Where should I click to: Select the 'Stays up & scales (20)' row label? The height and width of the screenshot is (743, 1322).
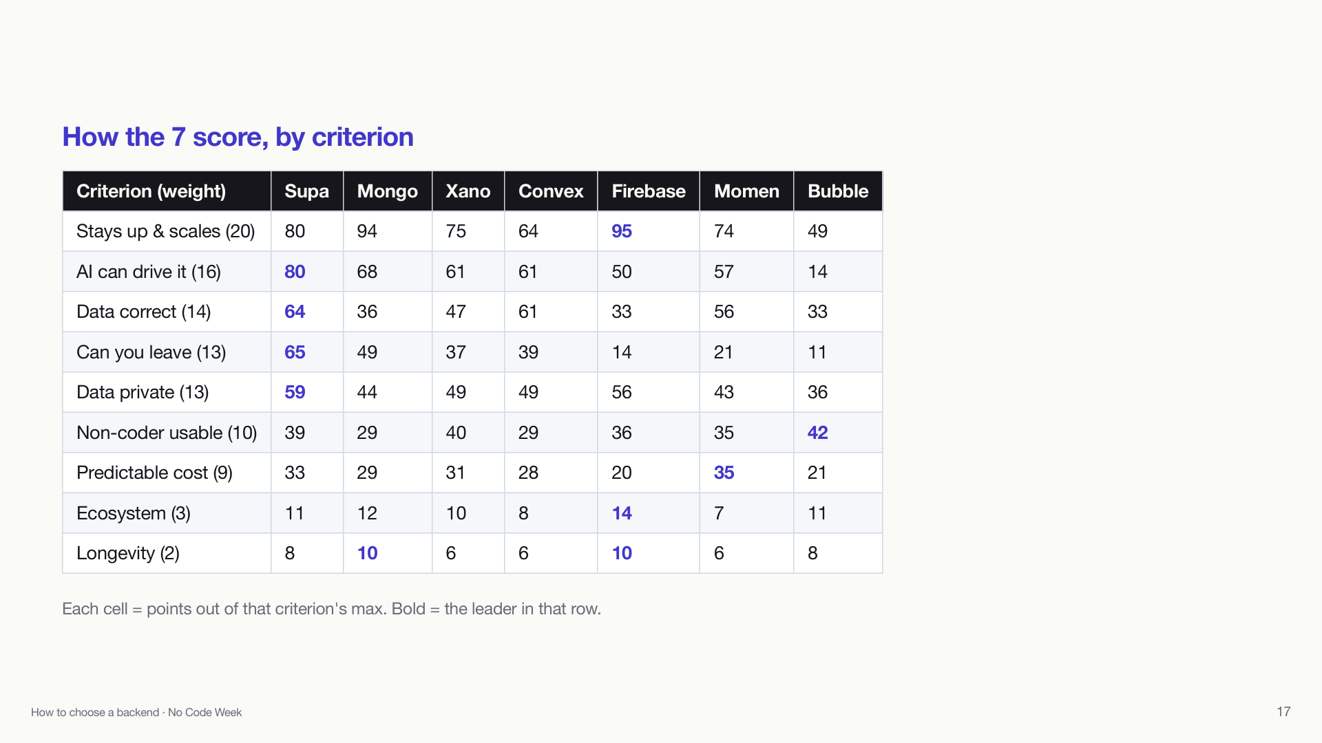[x=166, y=231]
